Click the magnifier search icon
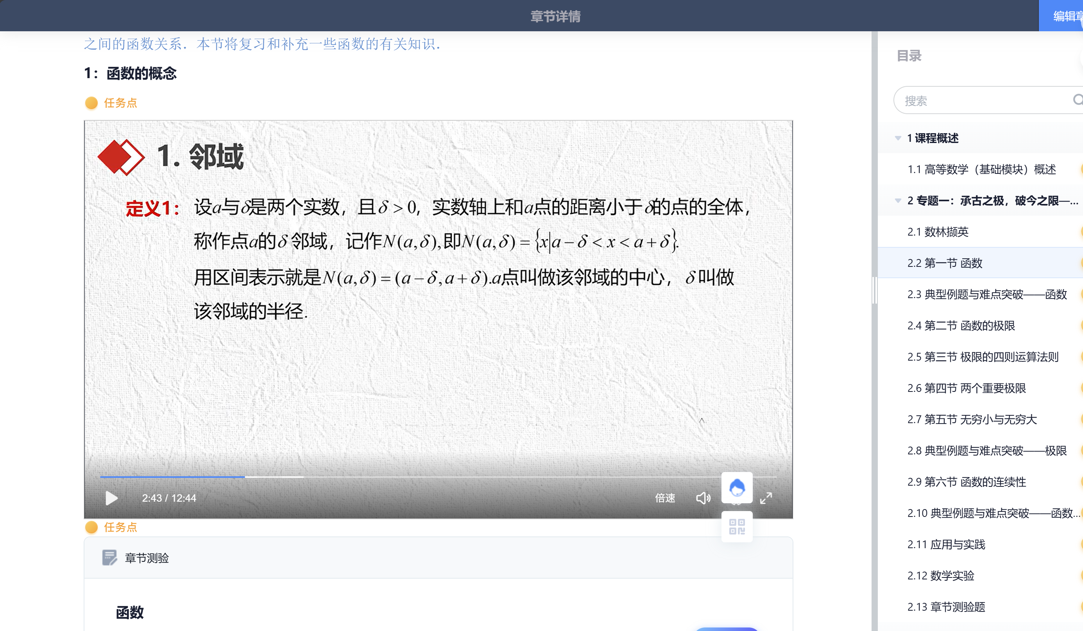 (x=1078, y=100)
